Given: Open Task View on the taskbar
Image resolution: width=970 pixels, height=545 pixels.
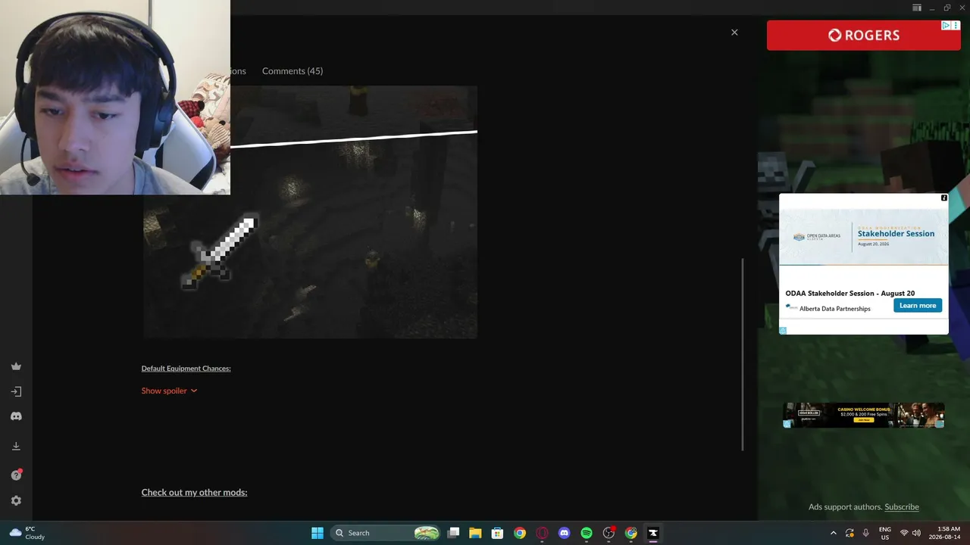Looking at the screenshot, I should (x=453, y=533).
